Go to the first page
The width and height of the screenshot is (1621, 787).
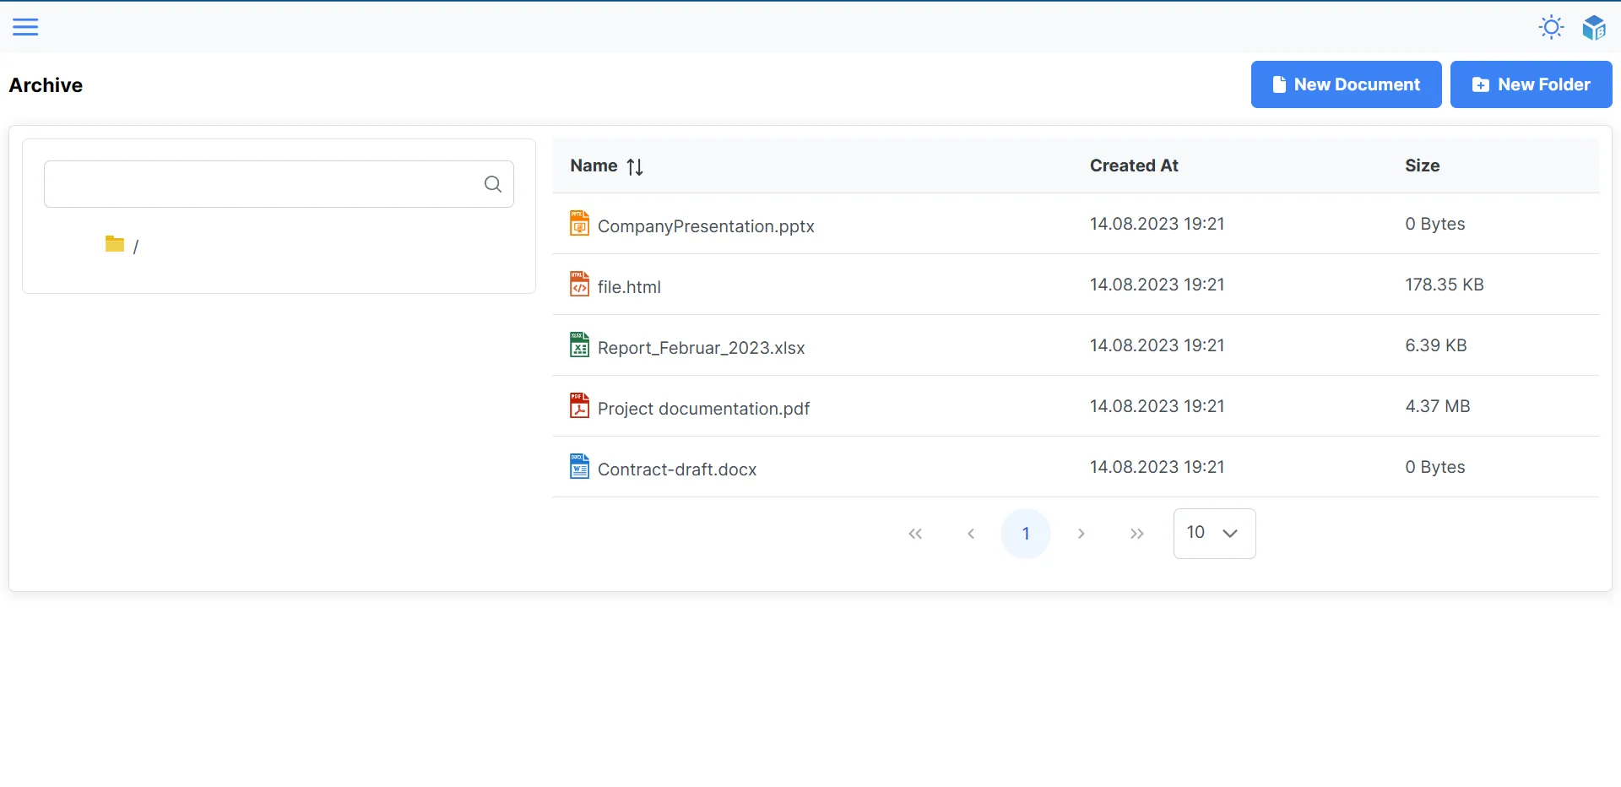[915, 534]
